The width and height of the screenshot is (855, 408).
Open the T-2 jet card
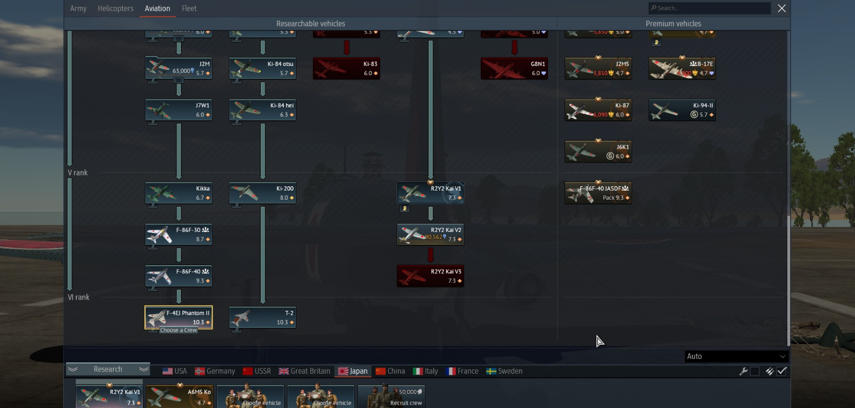coord(262,317)
